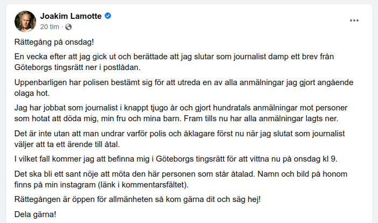Click the word 'instagram' in the post
378x223 pixels.
point(78,185)
